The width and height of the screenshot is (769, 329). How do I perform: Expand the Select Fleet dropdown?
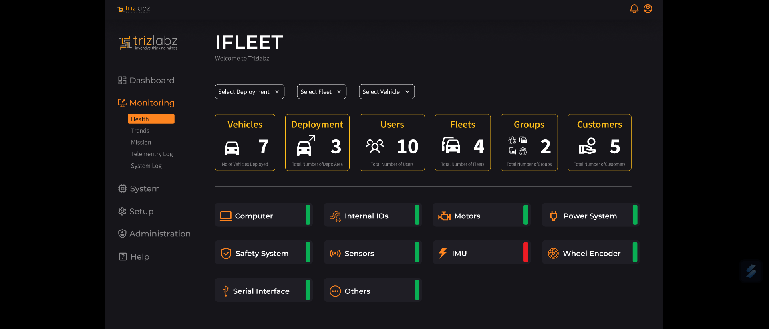pyautogui.click(x=321, y=92)
